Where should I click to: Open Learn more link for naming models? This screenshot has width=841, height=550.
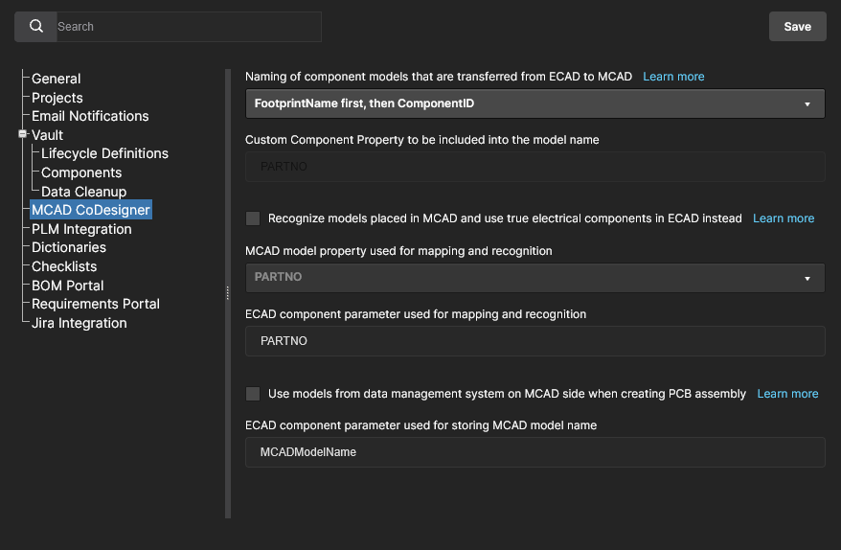tap(673, 77)
